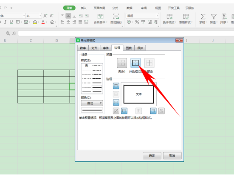This screenshot has width=234, height=177.
Task: Select the inner border preset
Action: pos(149,63)
